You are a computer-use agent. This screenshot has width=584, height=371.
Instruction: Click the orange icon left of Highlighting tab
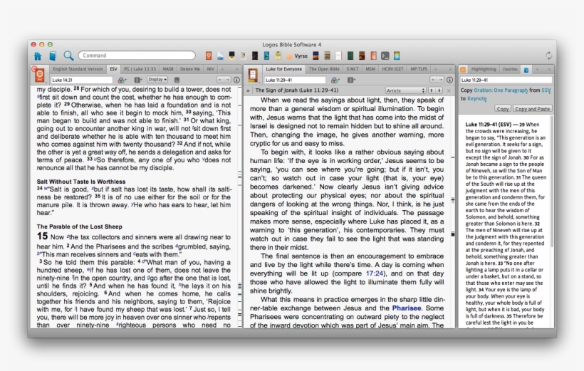pos(463,69)
